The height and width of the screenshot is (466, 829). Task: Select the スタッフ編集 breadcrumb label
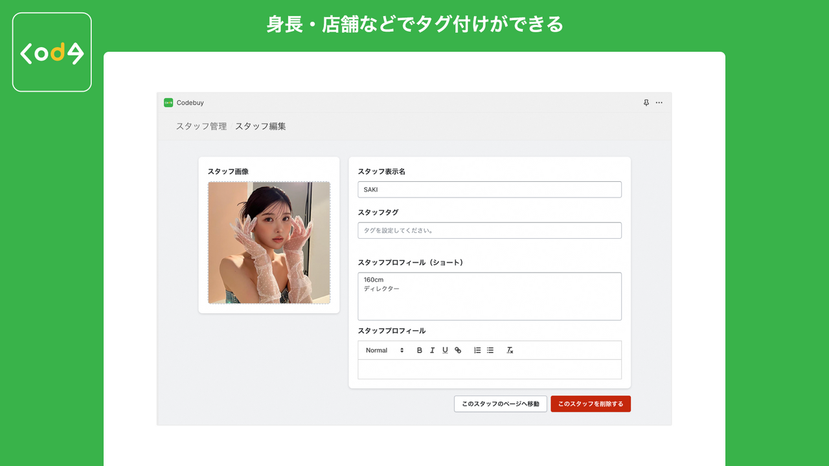pyautogui.click(x=262, y=126)
